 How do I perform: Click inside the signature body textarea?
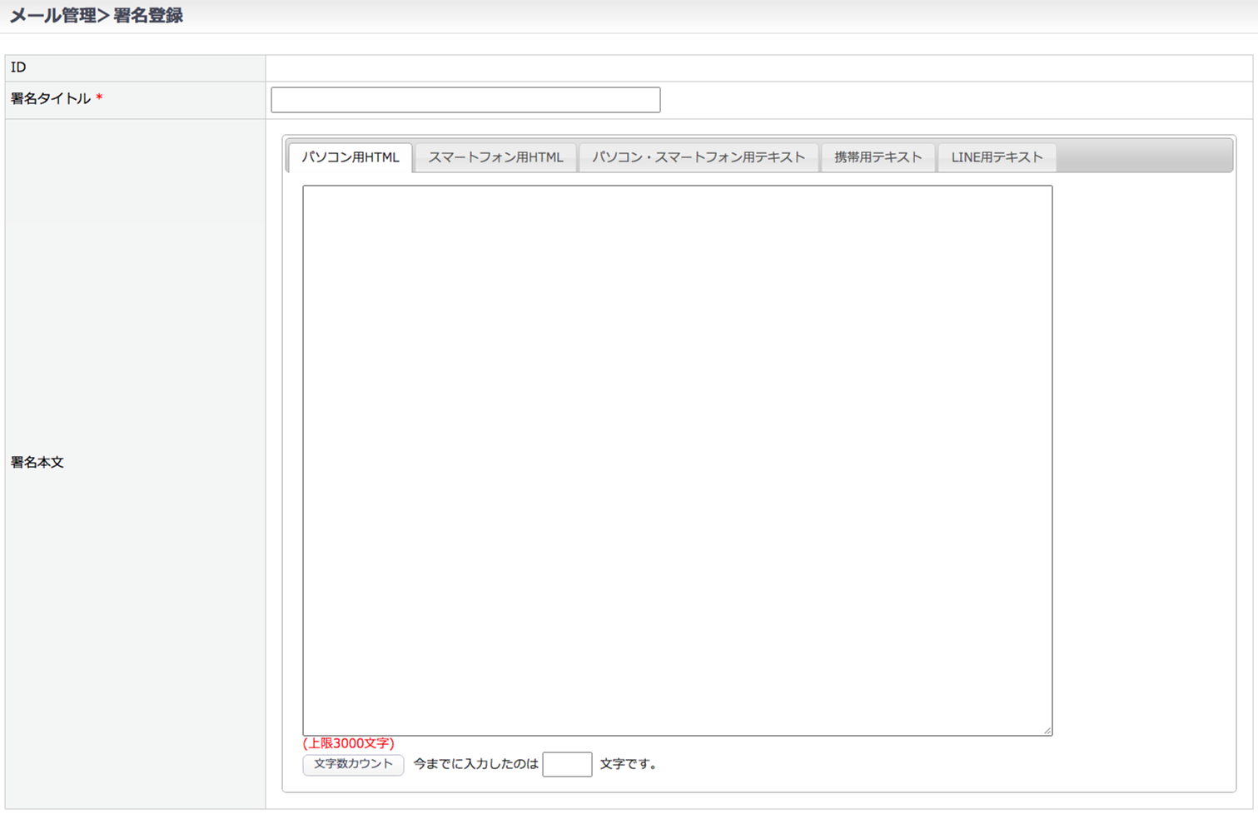click(x=677, y=459)
